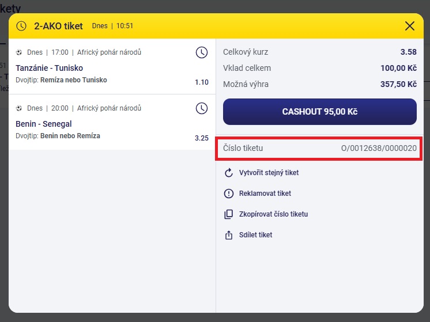The width and height of the screenshot is (430, 322).
Task: Click the 3.25 odds for Benin nebo Remíza
Action: pos(202,138)
